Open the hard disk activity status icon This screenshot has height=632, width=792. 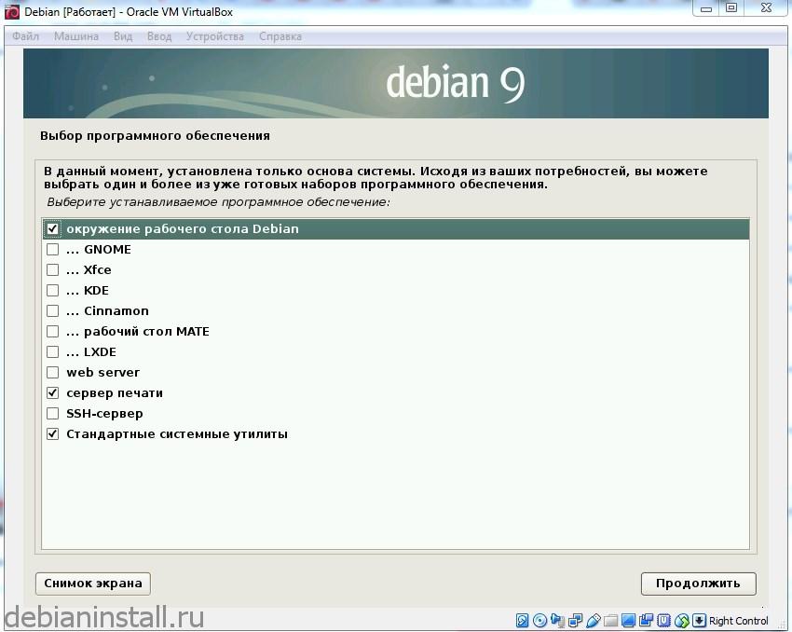(522, 621)
